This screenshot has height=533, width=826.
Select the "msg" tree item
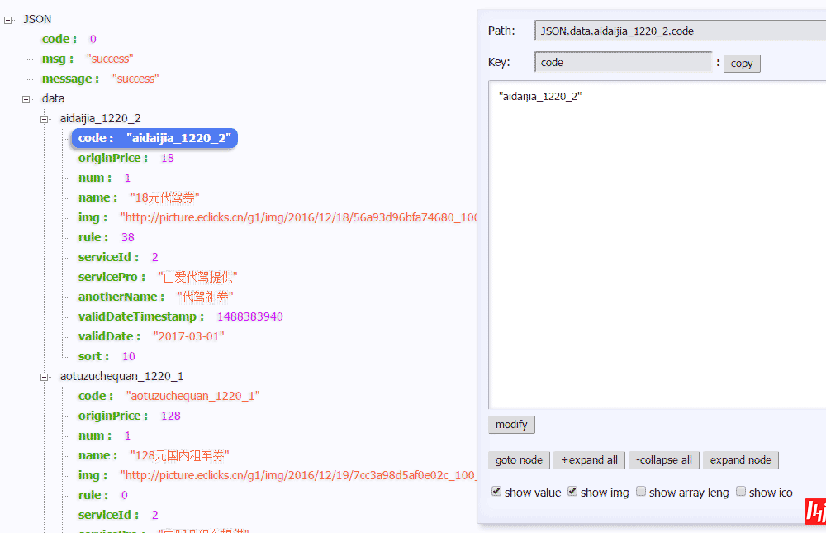56,59
